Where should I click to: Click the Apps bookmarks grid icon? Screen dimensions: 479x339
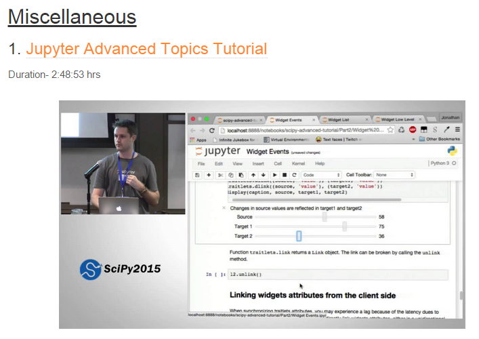tap(192, 140)
